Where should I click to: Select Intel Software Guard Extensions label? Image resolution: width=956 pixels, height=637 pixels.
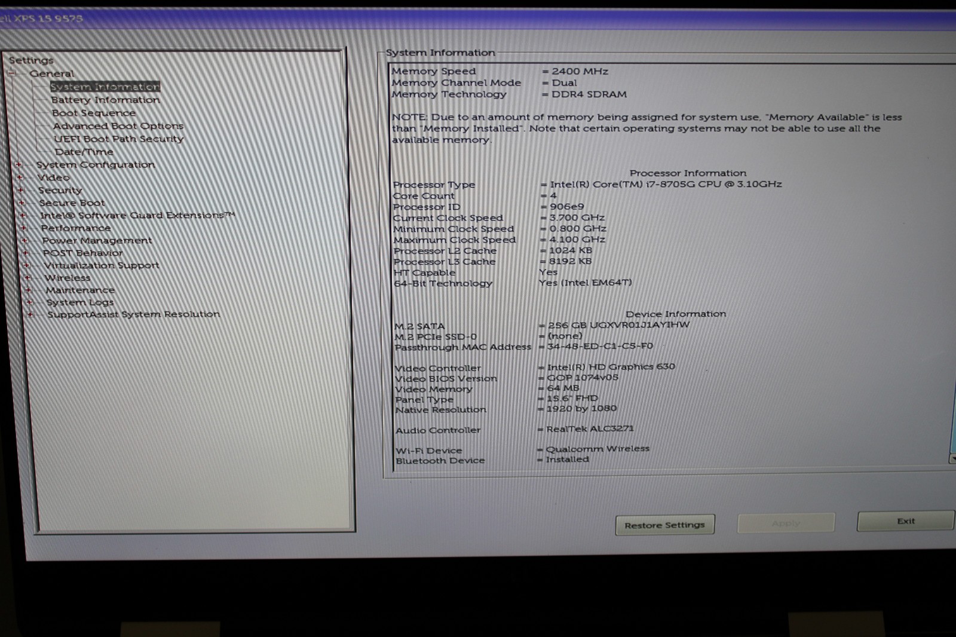pyautogui.click(x=137, y=215)
